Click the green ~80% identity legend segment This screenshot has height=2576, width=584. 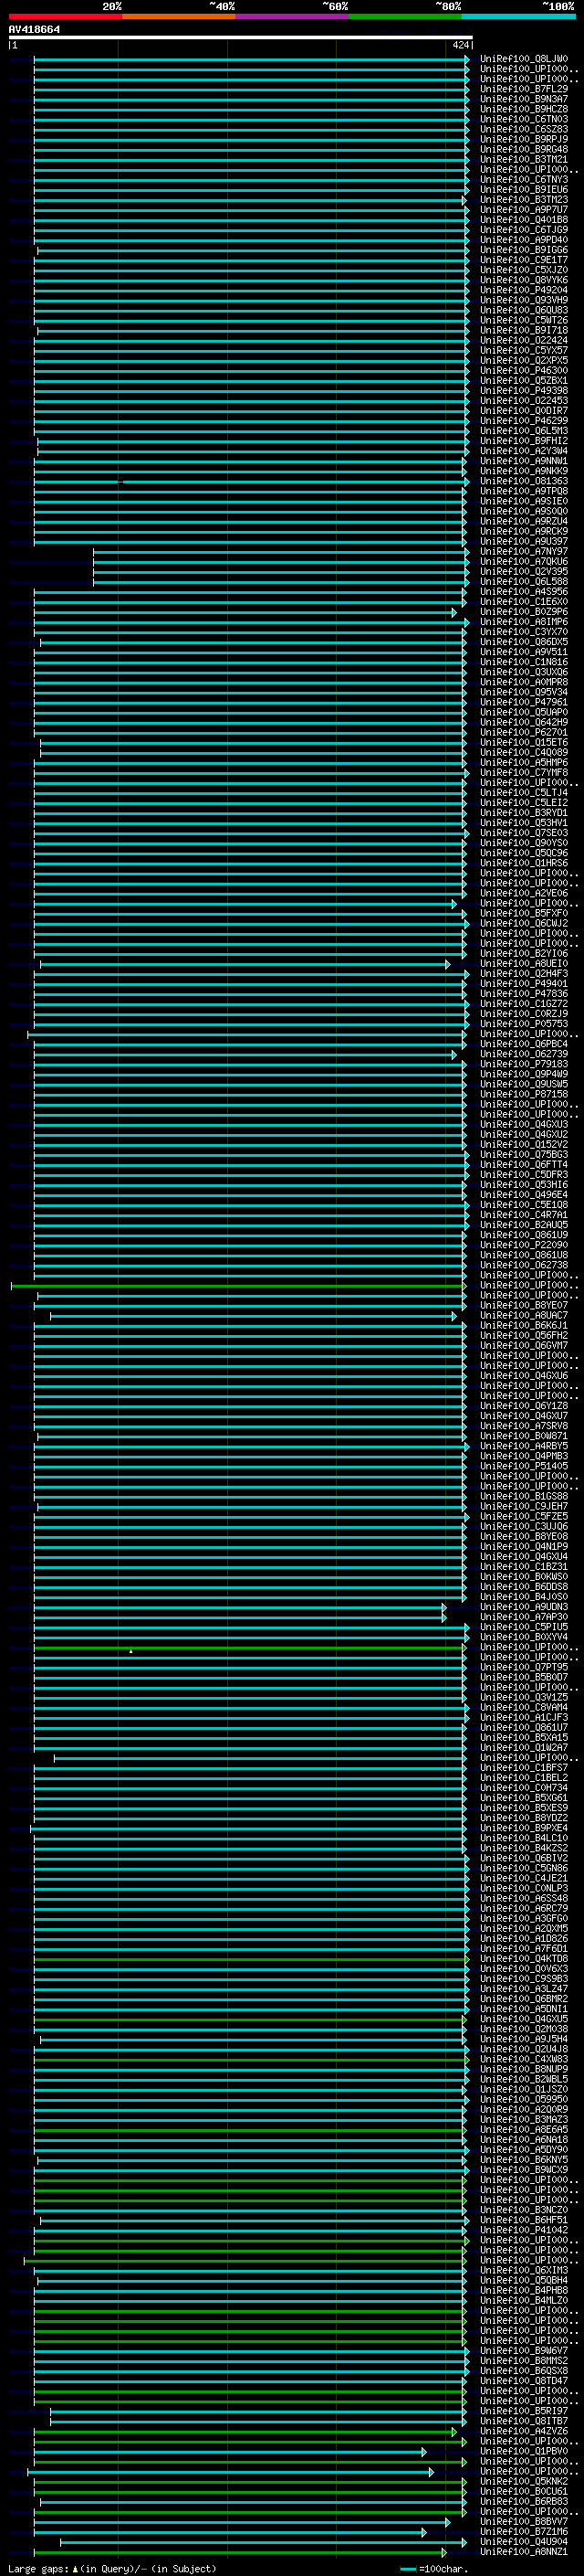[x=405, y=16]
